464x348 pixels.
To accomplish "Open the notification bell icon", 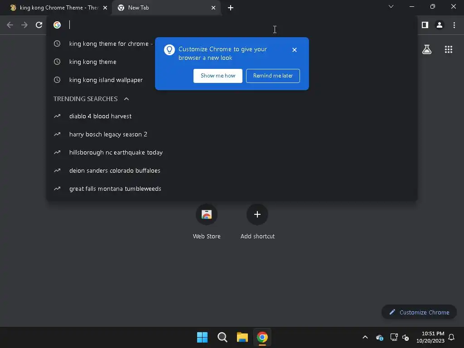I will click(x=451, y=337).
